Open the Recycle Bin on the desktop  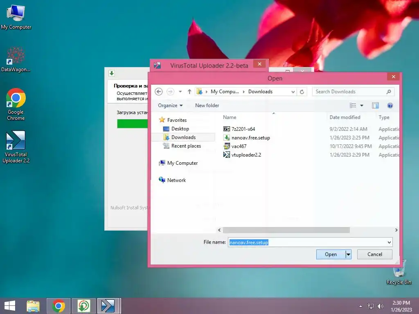(x=399, y=272)
